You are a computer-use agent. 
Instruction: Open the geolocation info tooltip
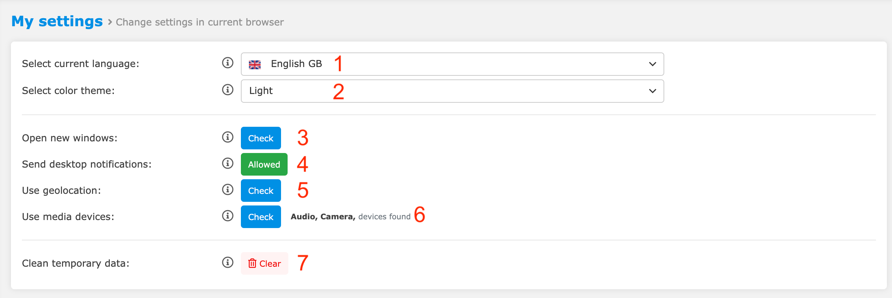(227, 190)
